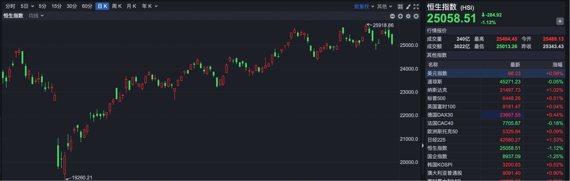Viewport: 570px width, 181px height.
Task: Sort list by 名称 column header
Action: tap(433, 65)
